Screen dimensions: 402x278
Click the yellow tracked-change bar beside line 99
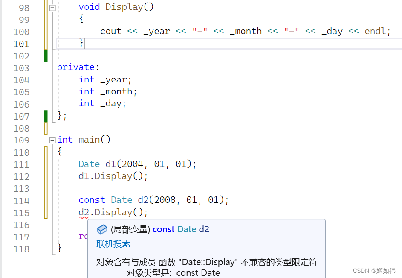pos(46,19)
